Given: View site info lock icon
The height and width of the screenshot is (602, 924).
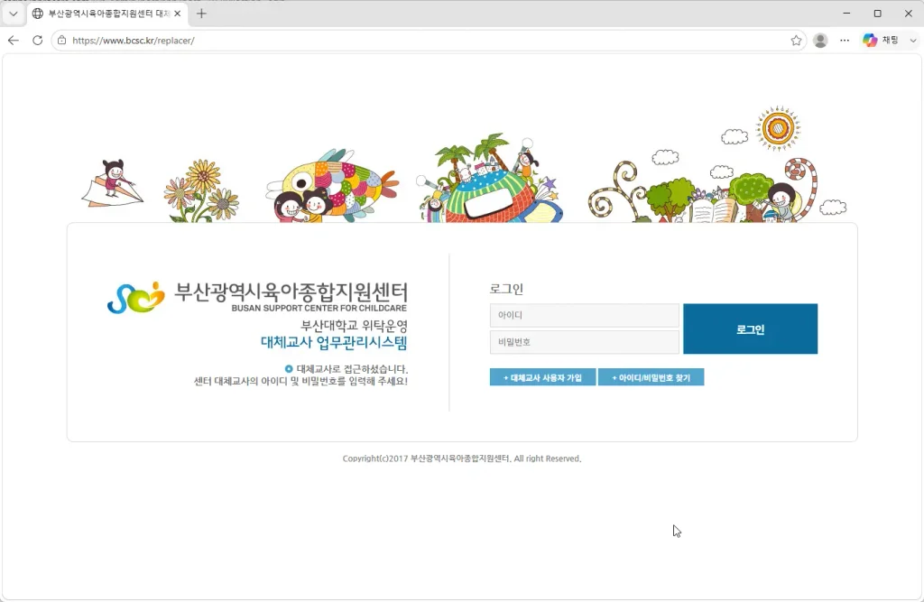Looking at the screenshot, I should click(x=61, y=40).
